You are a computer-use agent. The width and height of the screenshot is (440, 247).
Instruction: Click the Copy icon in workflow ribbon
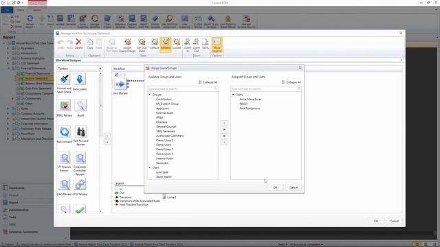pyautogui.click(x=90, y=44)
